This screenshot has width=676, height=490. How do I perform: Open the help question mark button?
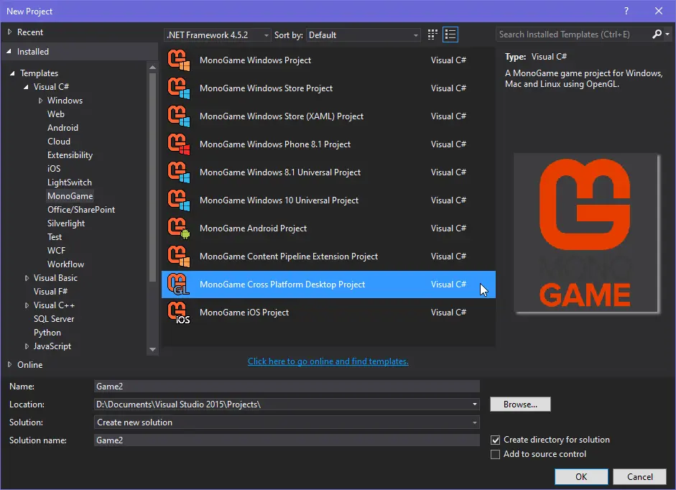(x=626, y=11)
